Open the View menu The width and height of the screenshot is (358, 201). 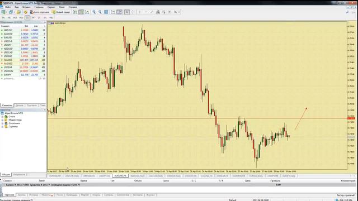click(x=17, y=7)
